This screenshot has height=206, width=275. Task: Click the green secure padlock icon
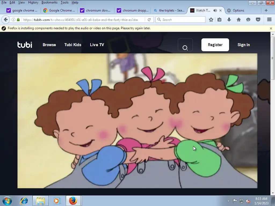18,20
